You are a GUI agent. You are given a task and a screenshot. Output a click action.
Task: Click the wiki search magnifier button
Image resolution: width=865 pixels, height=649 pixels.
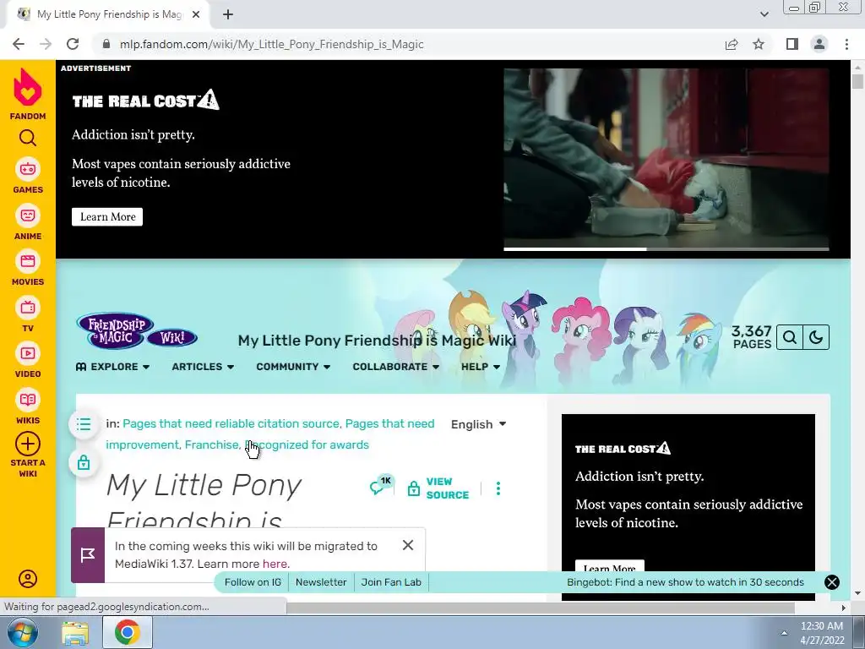point(790,337)
